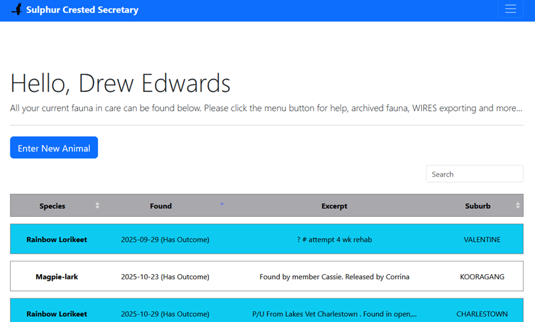
Task: Click the 2025-09-29 found date cell
Action: click(x=165, y=240)
